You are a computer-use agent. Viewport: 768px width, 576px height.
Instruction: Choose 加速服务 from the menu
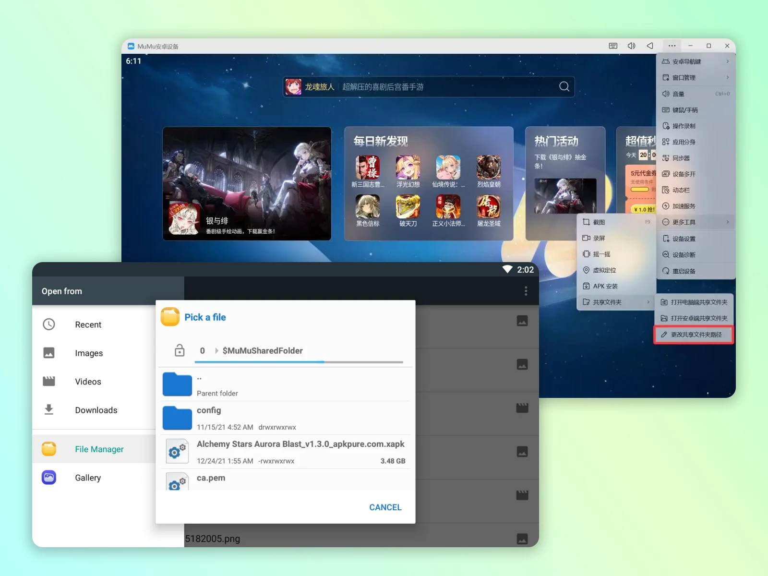pyautogui.click(x=696, y=206)
